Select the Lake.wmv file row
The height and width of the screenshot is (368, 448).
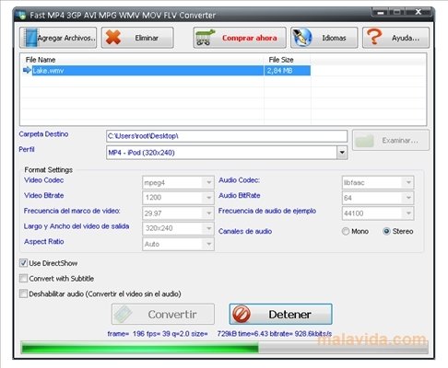[x=166, y=70]
